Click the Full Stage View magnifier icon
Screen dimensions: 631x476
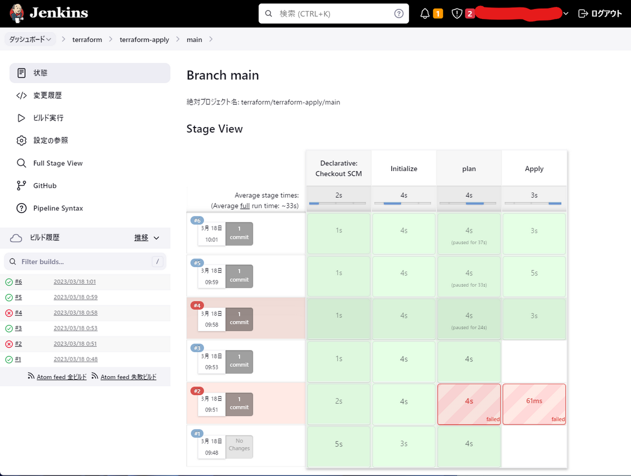pos(22,163)
